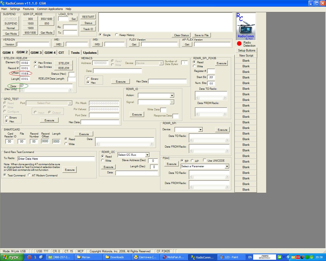326x261 pixels.
Task: Open the Main menu
Action: (4, 9)
